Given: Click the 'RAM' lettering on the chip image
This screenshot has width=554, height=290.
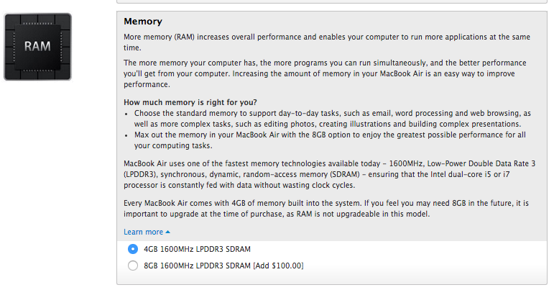Looking at the screenshot, I should (37, 47).
